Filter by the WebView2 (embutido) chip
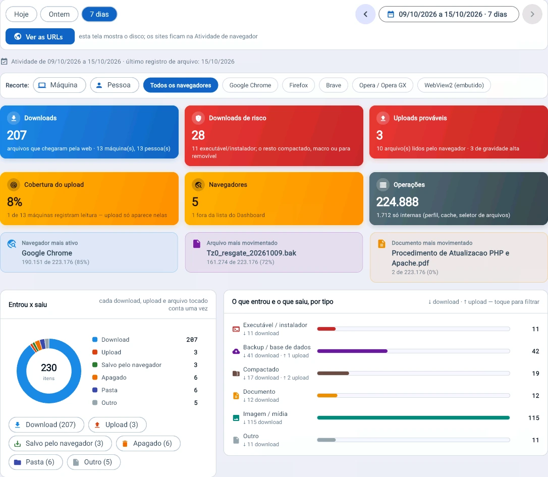Screen dimensions: 548x477 click(x=454, y=85)
